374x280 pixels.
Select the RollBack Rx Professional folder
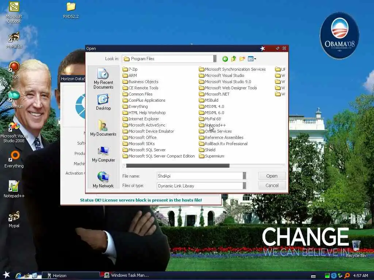pos(223,144)
